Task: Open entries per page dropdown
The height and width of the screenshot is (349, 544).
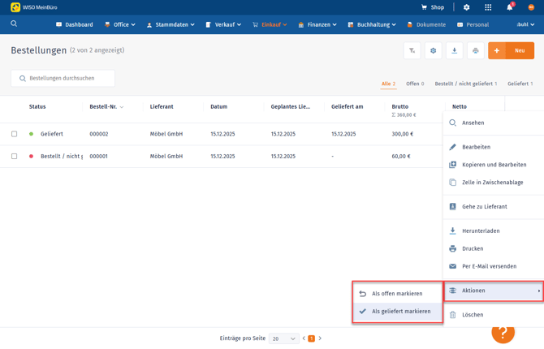Action: pos(283,338)
